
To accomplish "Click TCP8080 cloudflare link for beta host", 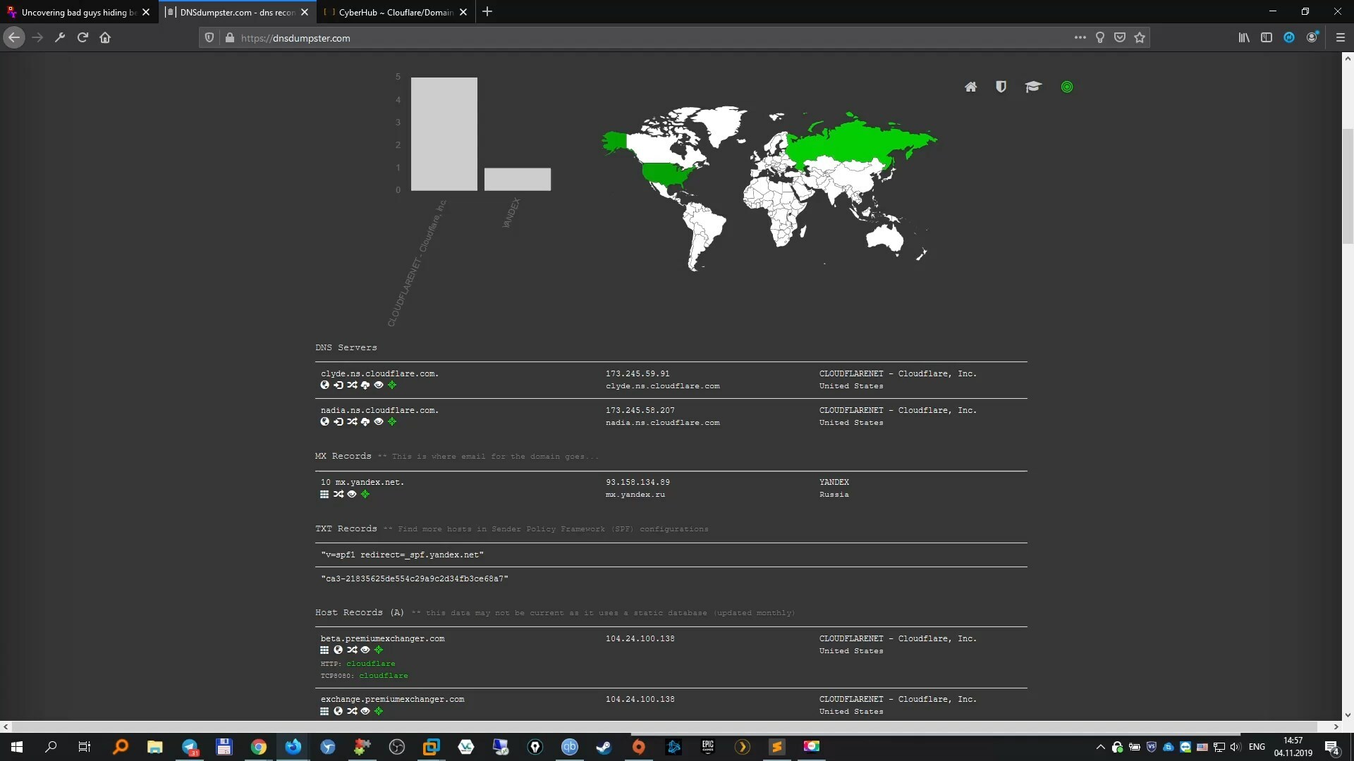I will [384, 676].
